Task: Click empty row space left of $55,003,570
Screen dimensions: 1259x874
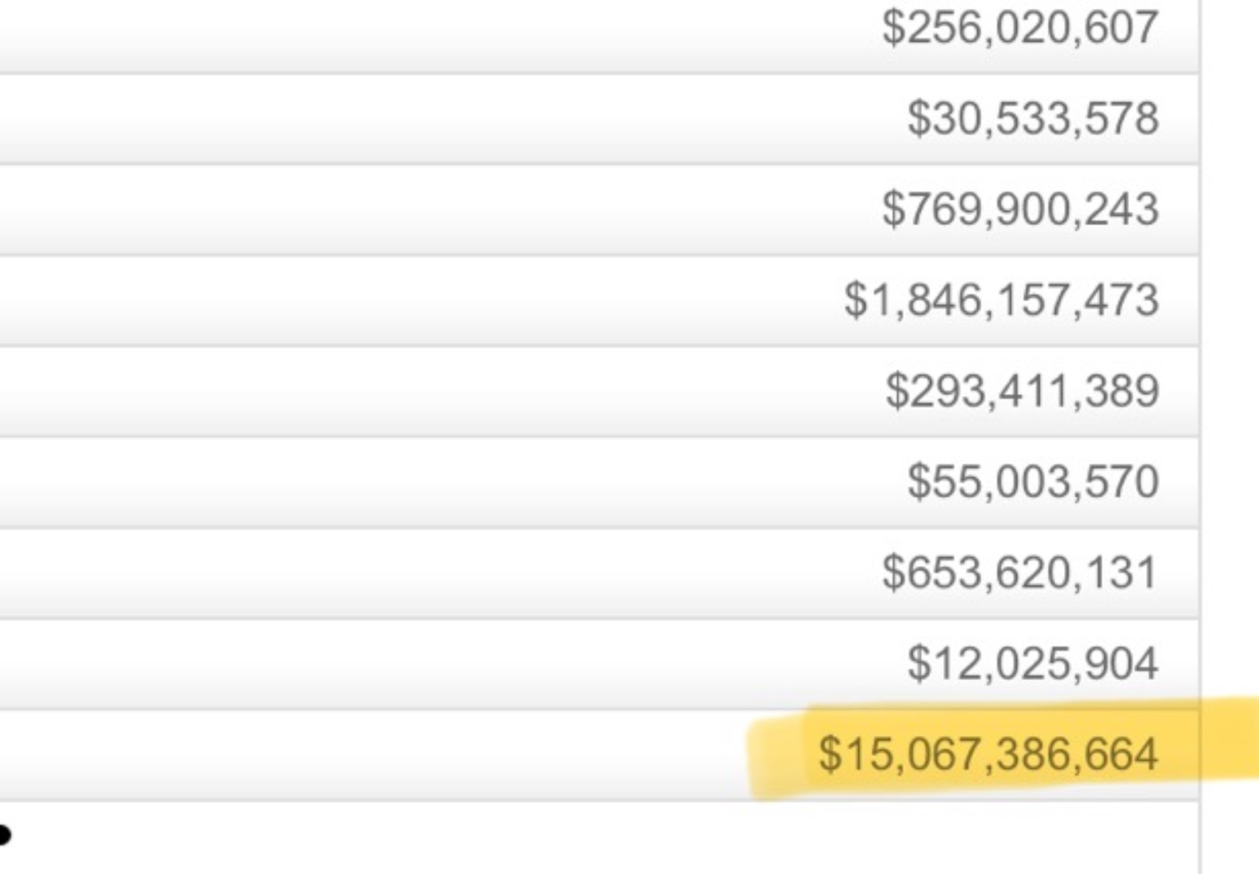Action: [x=441, y=482]
